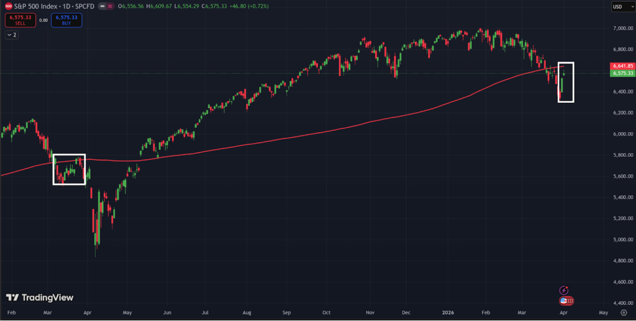Expand the collapsed indicators legend showing 2
636x321 pixels.
(x=12, y=35)
